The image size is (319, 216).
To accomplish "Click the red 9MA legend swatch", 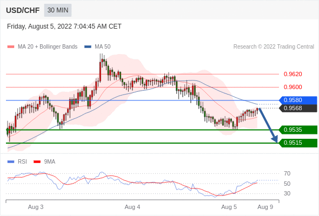I will point(37,162).
